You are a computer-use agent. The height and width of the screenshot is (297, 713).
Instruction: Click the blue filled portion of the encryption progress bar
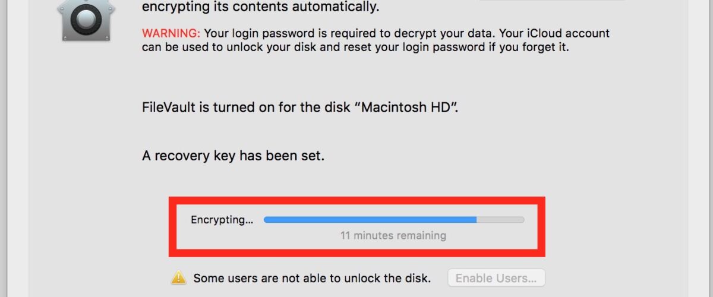click(370, 220)
